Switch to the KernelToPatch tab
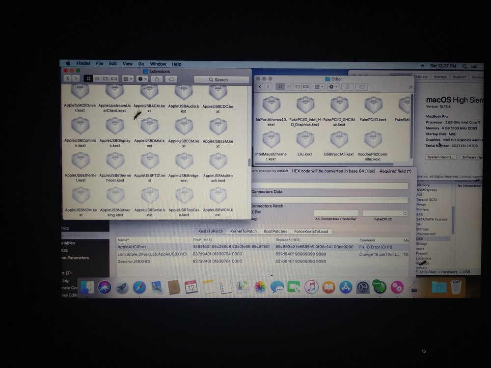 click(244, 231)
